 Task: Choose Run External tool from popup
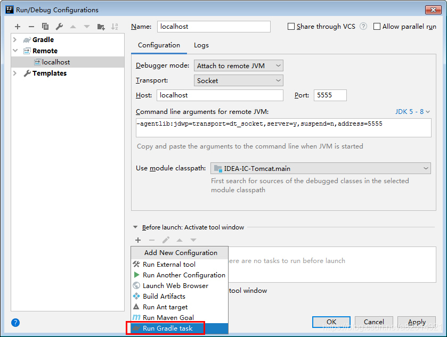point(180,265)
